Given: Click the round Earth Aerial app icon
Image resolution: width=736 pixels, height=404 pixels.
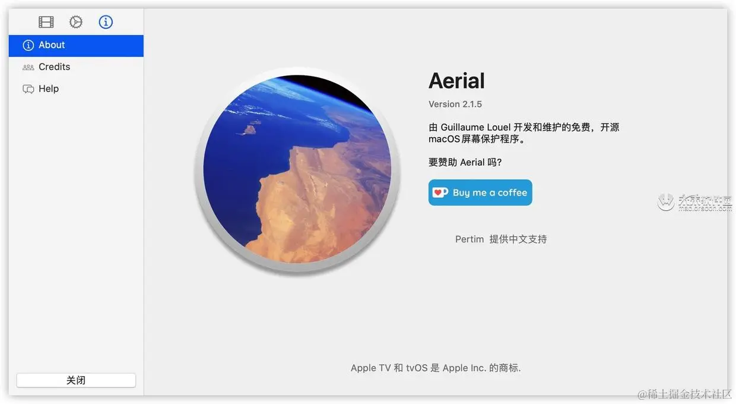Looking at the screenshot, I should (297, 169).
